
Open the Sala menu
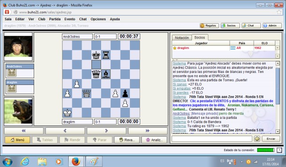[8, 19]
